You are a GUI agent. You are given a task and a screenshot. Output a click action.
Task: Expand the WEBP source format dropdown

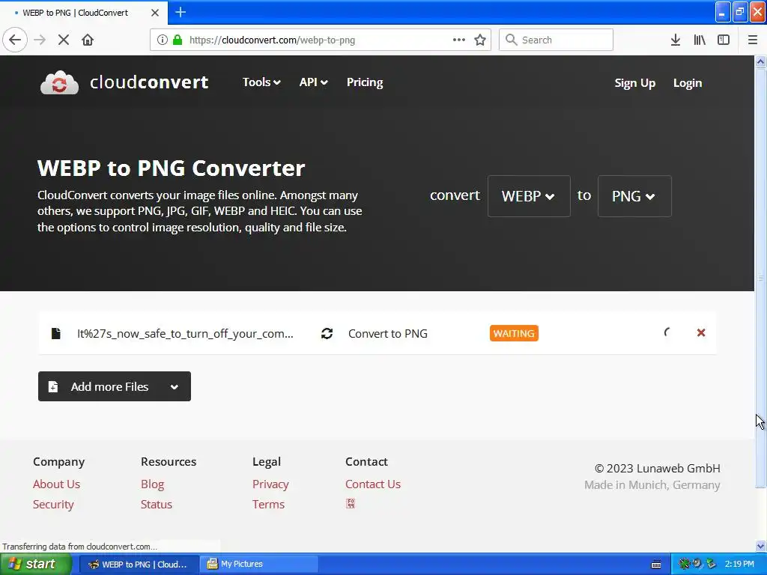529,196
